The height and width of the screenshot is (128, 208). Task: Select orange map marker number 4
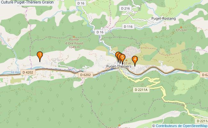135,60
